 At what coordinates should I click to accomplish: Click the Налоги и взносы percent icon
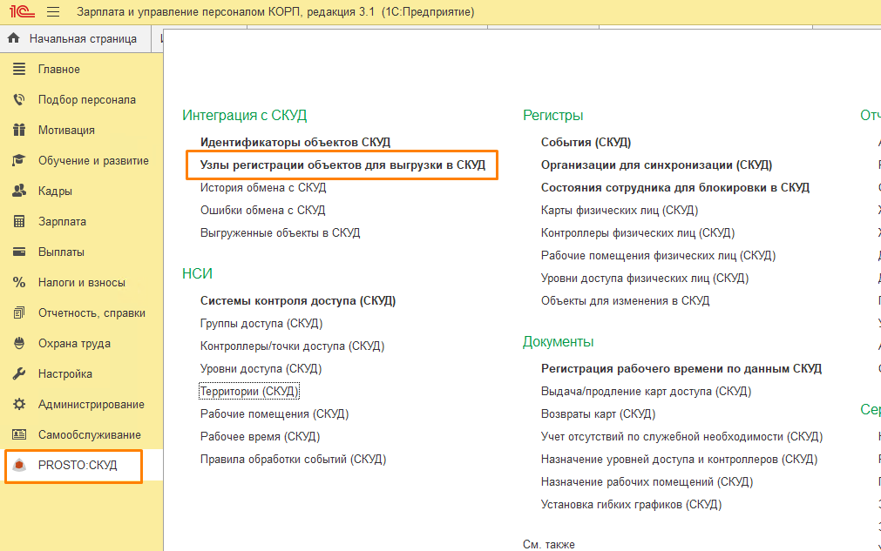pos(19,283)
